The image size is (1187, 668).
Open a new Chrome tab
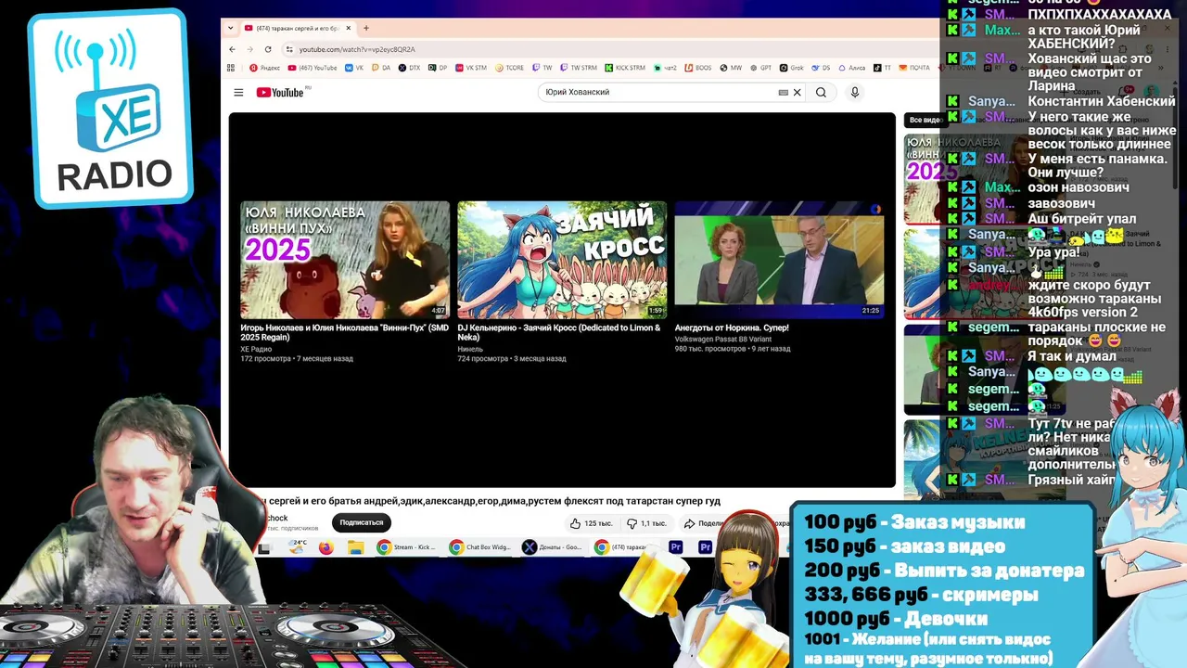point(366,28)
